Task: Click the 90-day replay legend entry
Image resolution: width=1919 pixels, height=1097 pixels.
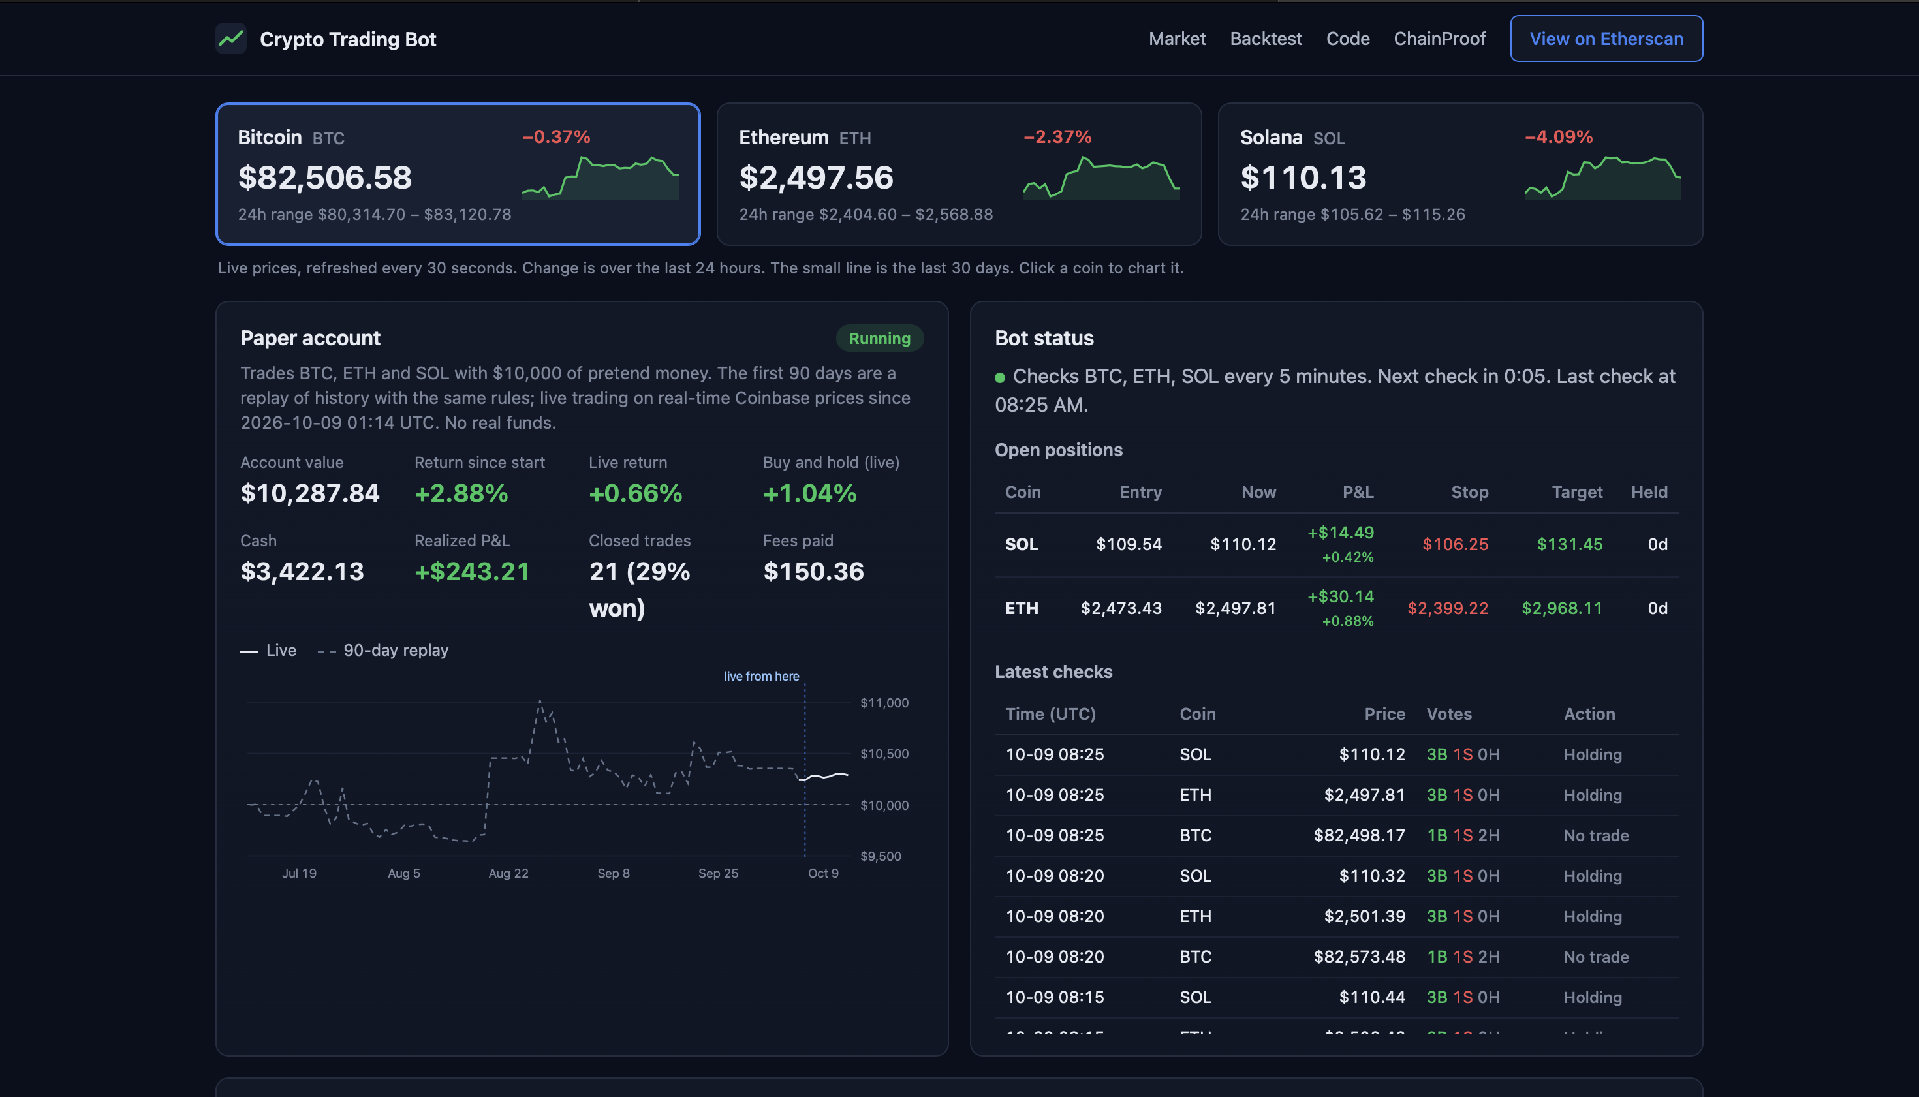Action: tap(382, 650)
